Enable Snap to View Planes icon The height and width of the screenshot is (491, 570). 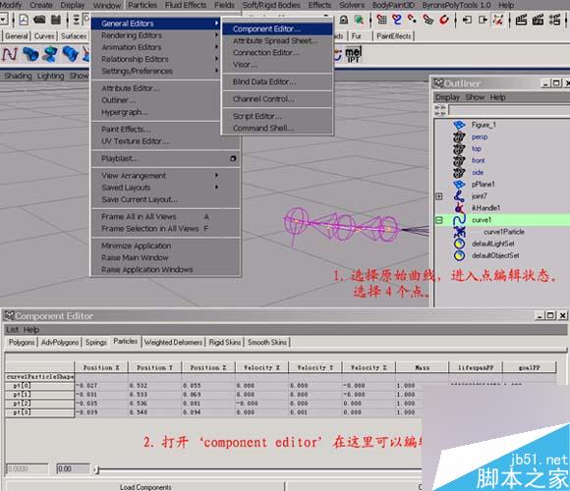[427, 20]
